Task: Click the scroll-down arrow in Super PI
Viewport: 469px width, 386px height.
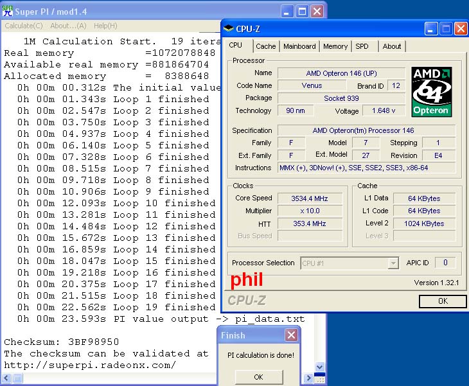Action: 319,367
